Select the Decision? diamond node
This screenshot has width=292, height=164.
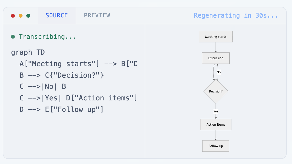pyautogui.click(x=216, y=91)
